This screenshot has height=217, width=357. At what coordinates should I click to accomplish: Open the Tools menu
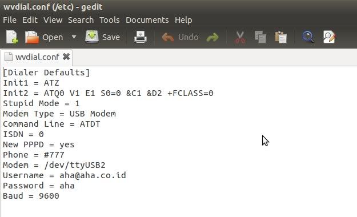(110, 20)
